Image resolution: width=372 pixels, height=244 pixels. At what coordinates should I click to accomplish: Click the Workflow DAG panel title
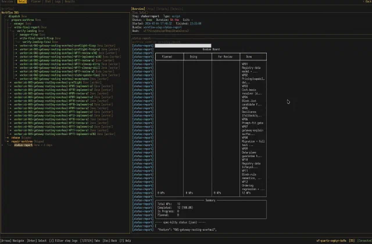[x=10, y=13]
